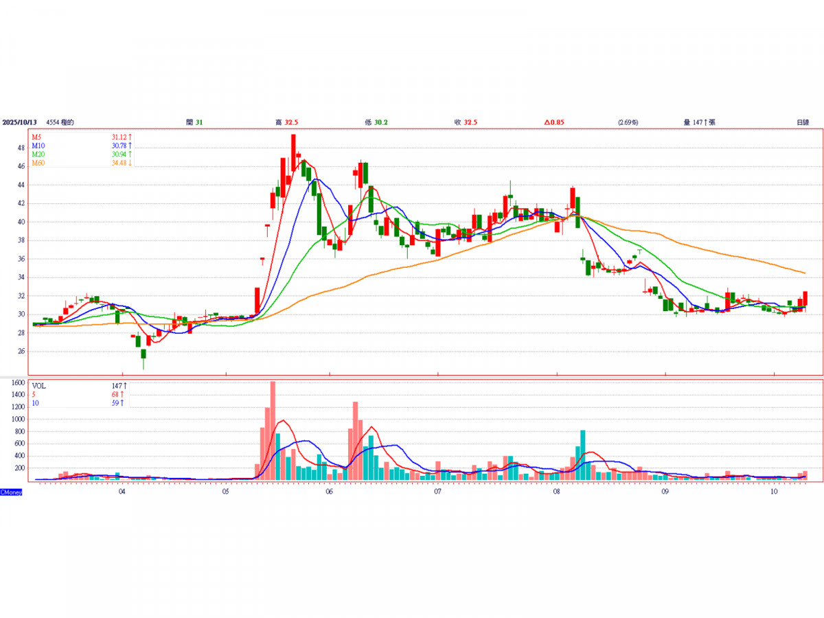Select the 4554 橙的 stock name
Viewport: 824px width, 618px height.
click(x=60, y=122)
